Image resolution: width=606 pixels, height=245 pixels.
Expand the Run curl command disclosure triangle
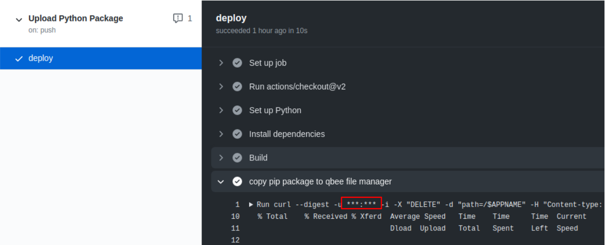click(x=251, y=205)
